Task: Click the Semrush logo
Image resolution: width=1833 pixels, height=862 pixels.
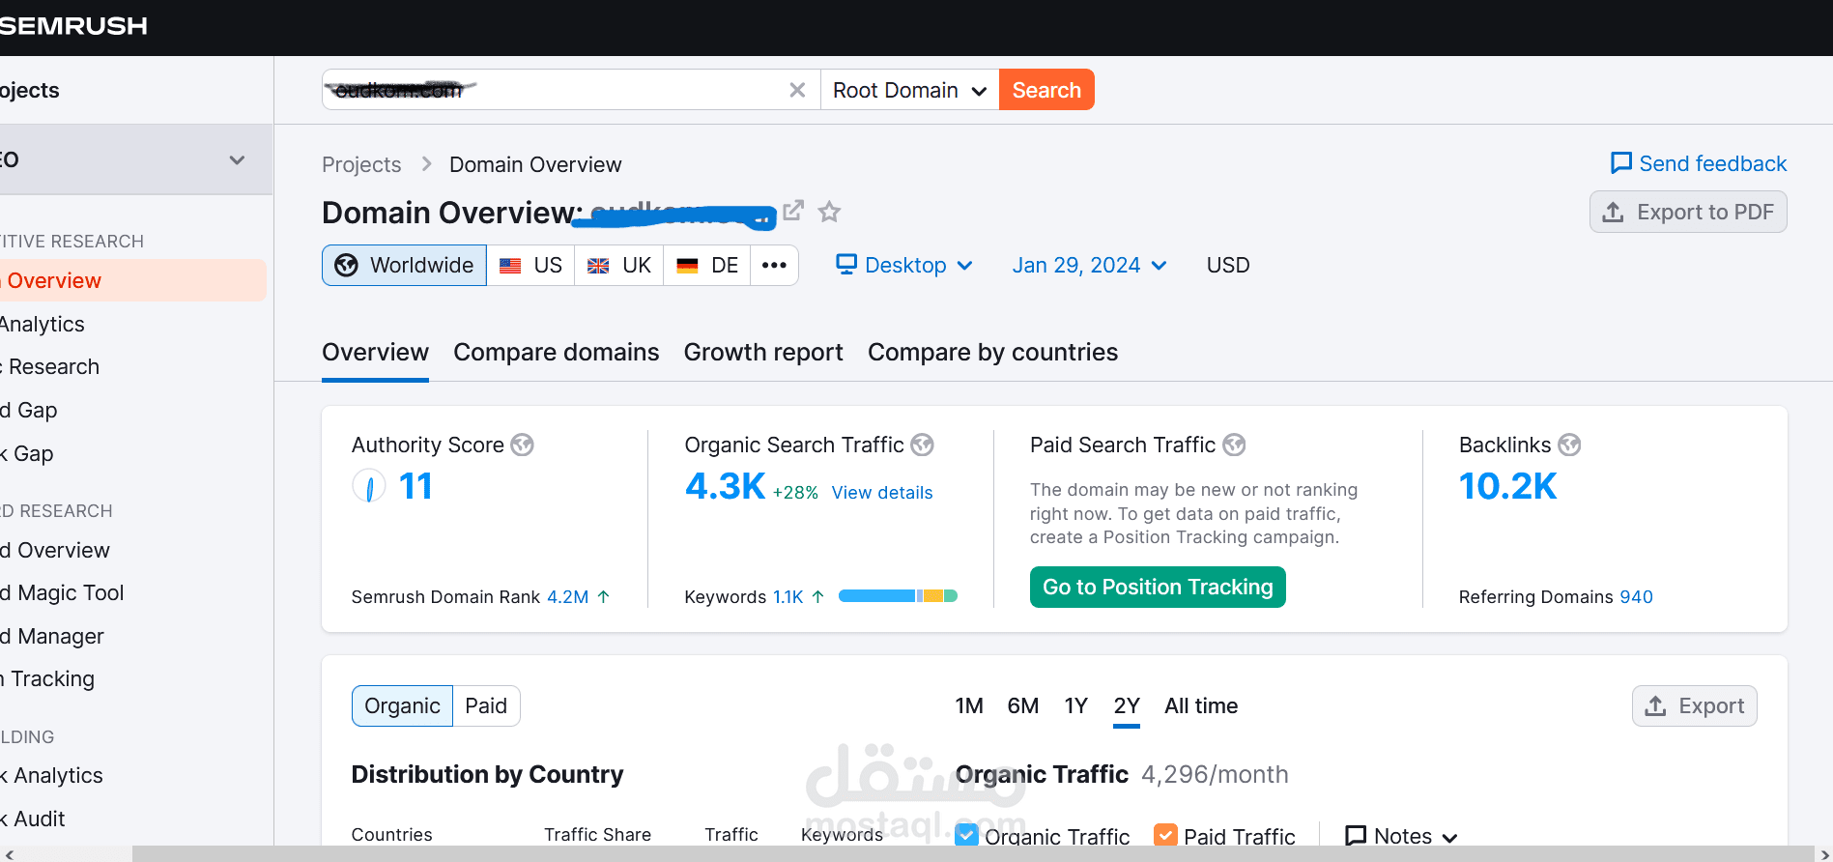Action: point(73,26)
